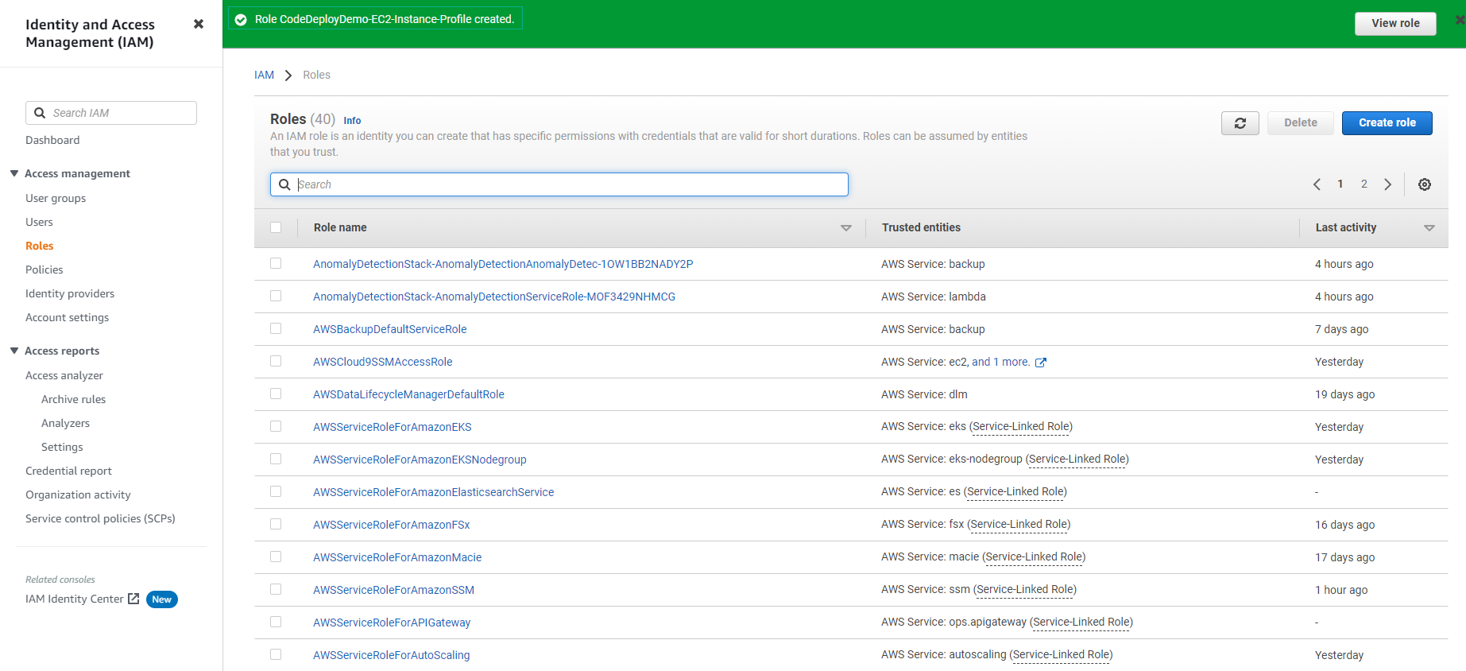Collapse the Access management section
Image resolution: width=1466 pixels, height=671 pixels.
pos(14,173)
